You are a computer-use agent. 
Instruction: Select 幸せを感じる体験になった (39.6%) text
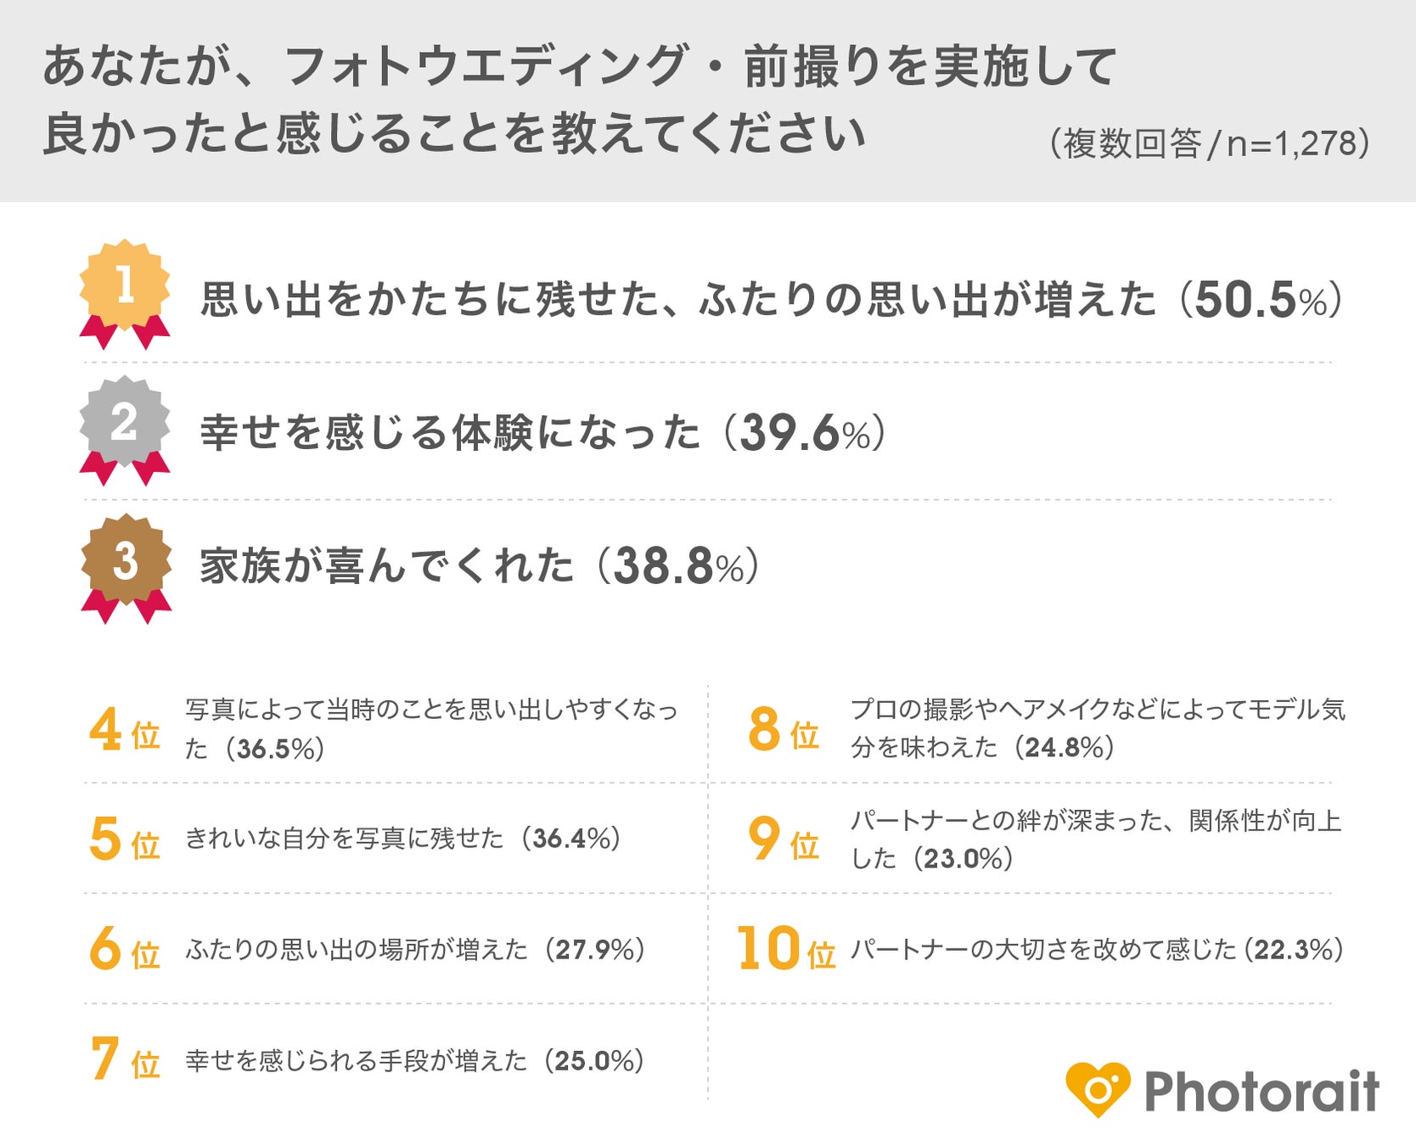coord(543,433)
